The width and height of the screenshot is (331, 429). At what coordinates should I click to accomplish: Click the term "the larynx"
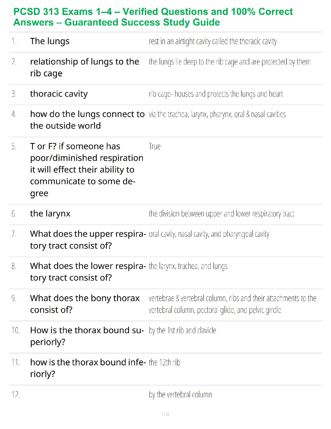click(x=50, y=213)
